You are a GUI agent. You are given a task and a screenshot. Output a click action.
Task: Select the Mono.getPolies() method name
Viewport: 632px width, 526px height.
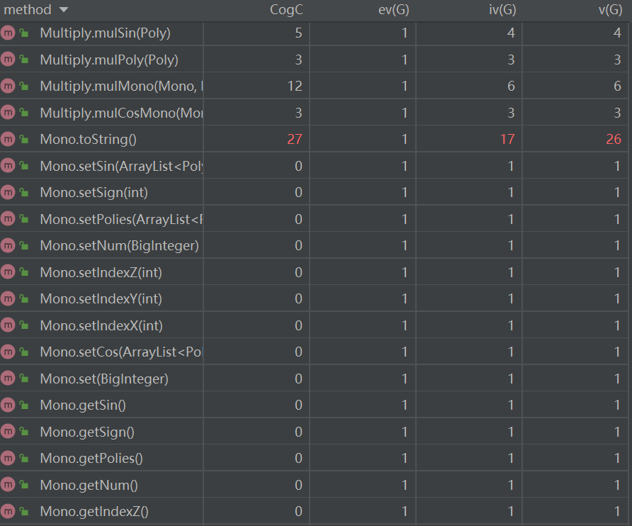click(x=91, y=459)
